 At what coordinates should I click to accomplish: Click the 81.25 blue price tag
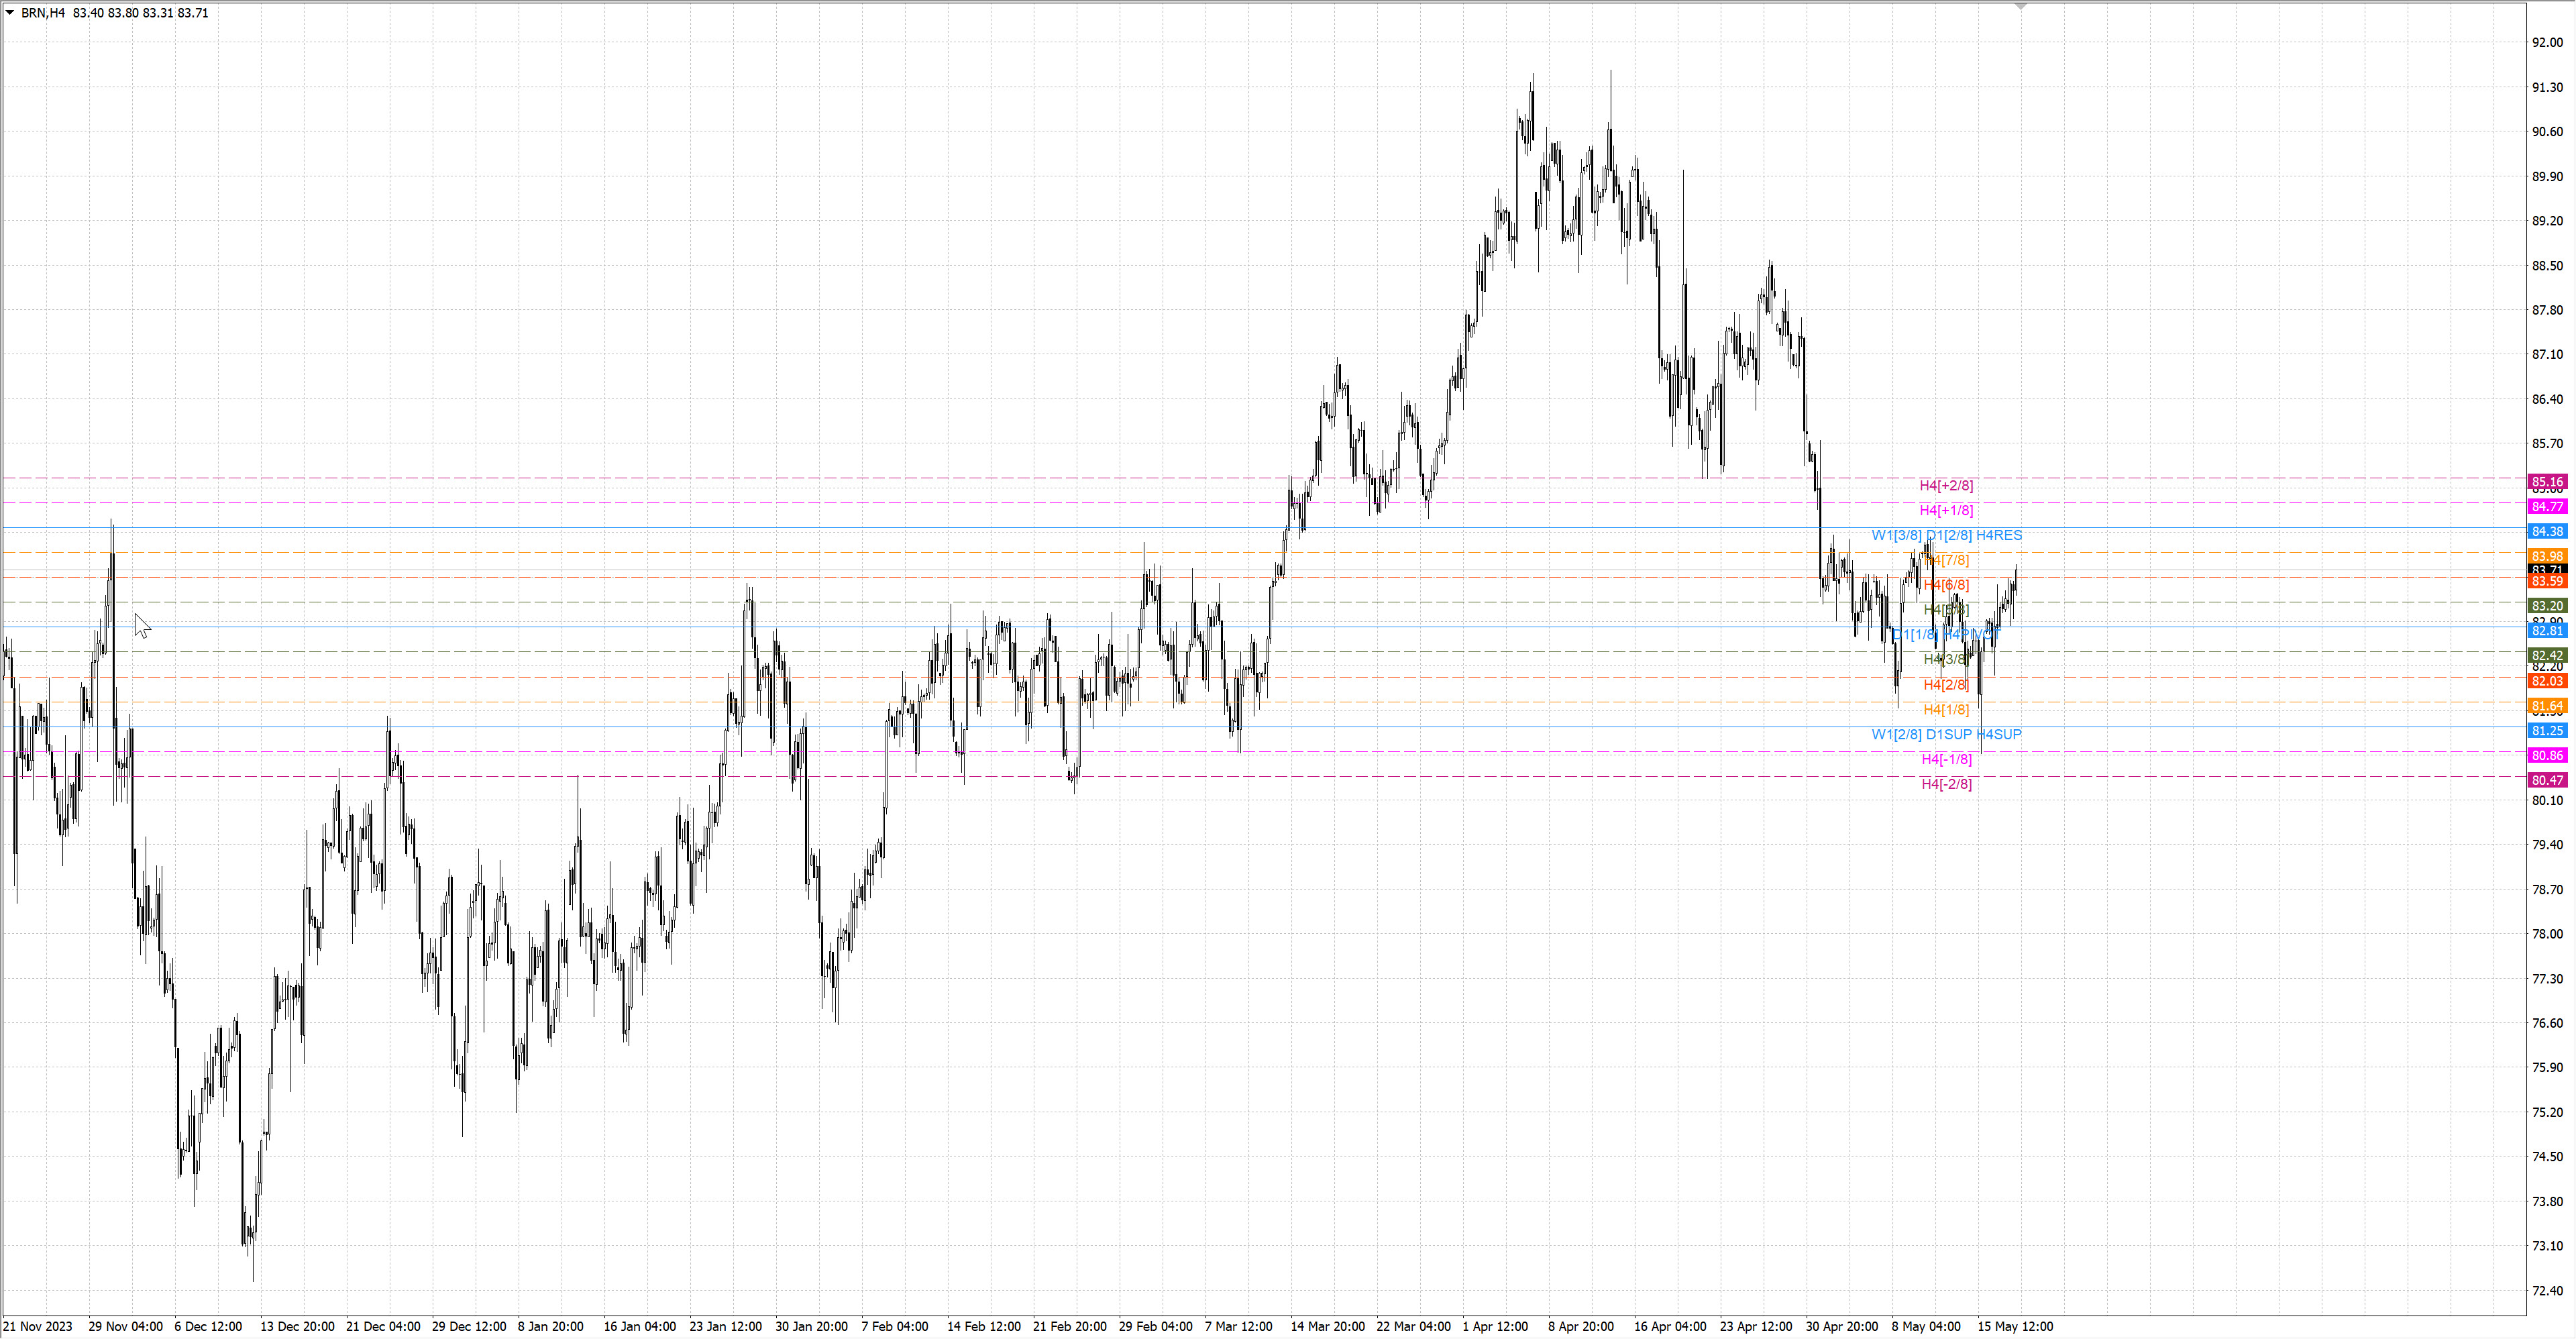click(2547, 731)
